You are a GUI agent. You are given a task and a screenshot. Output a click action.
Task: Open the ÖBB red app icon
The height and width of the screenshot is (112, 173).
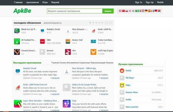tap(42, 41)
